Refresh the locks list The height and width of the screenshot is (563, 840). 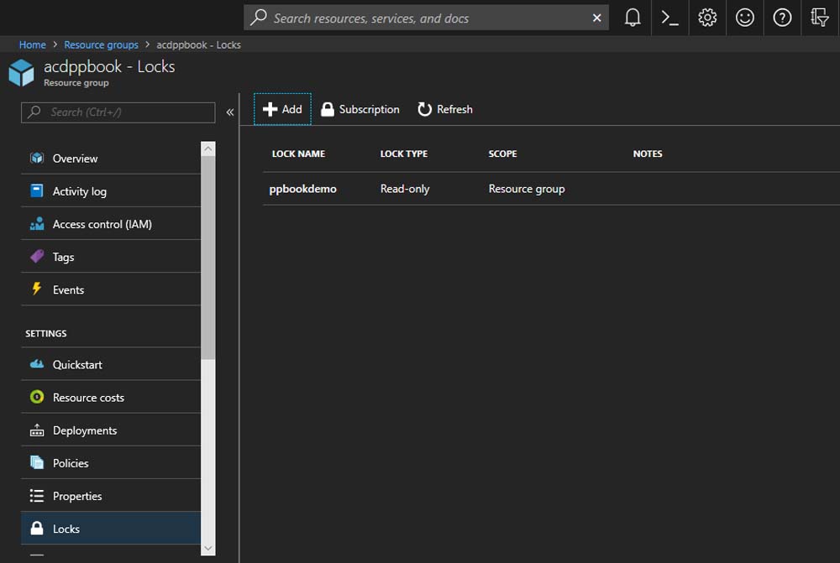[x=445, y=109]
